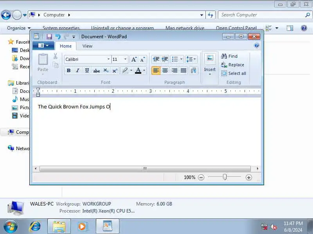Select Align text right

point(174,71)
